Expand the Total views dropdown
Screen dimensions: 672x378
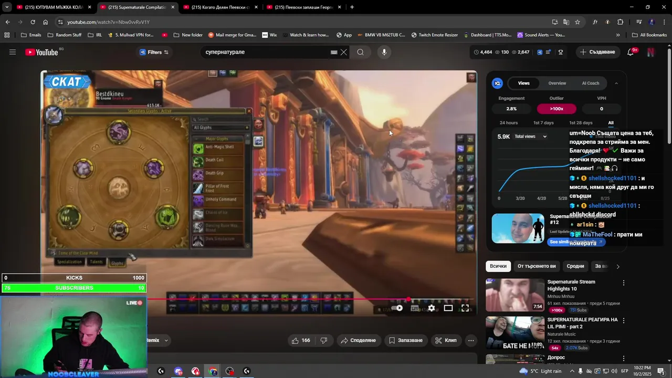(530, 136)
